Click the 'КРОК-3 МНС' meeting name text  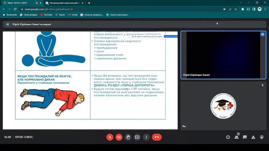[x=24, y=137]
